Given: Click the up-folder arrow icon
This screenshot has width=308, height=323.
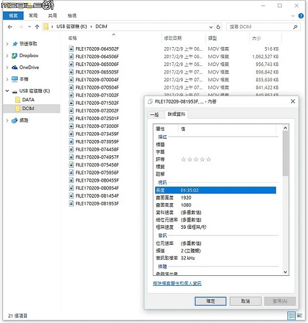Looking at the screenshot, I should [37, 27].
